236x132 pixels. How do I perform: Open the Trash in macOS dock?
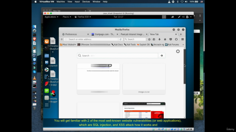pos(34,109)
